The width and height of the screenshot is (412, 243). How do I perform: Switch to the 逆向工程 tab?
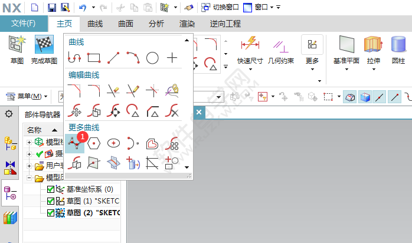click(225, 24)
